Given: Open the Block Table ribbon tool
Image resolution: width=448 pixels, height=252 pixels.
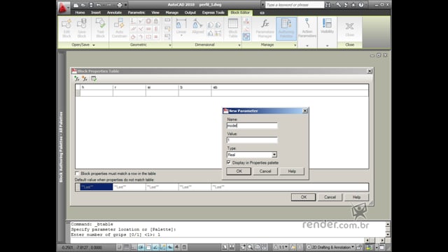Looking at the screenshot, I should (x=233, y=28).
